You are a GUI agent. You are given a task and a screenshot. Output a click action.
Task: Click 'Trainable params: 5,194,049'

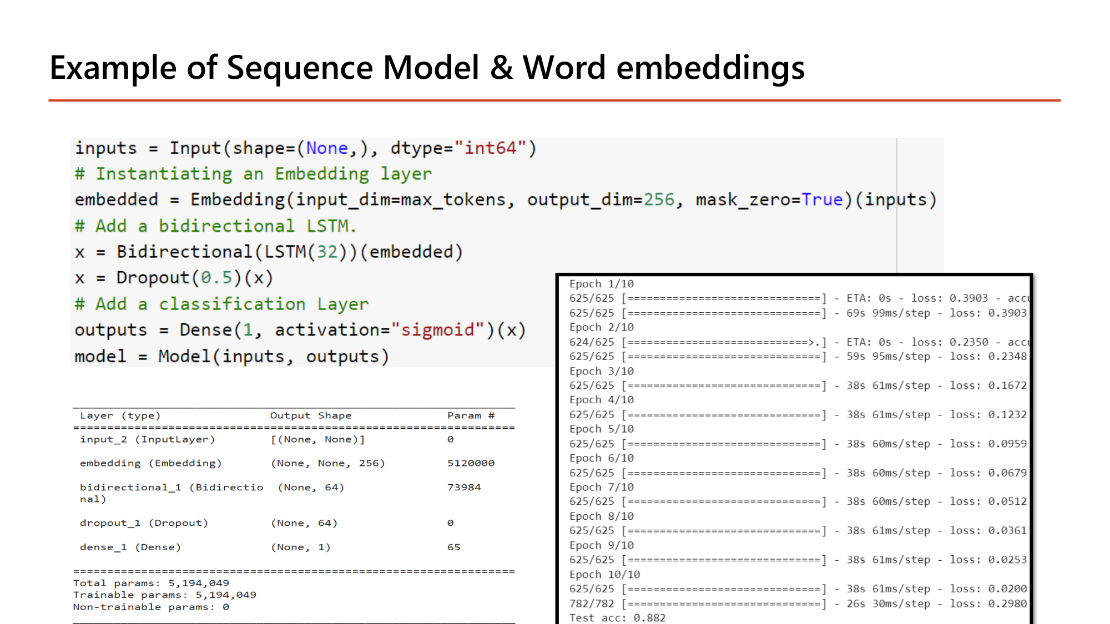click(165, 595)
